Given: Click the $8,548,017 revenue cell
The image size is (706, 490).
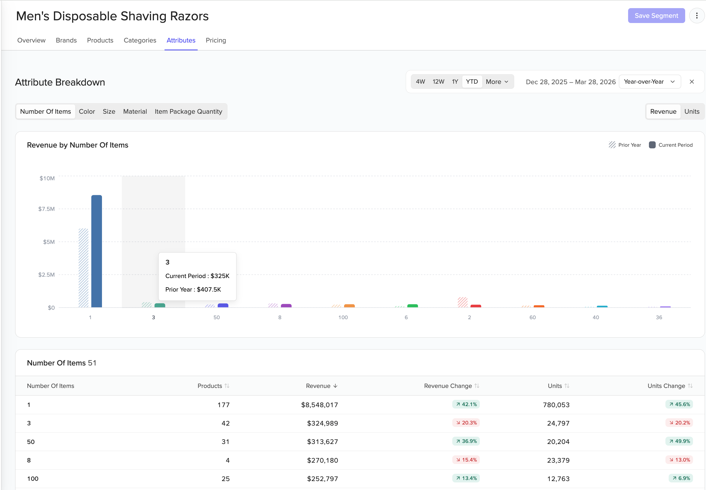Looking at the screenshot, I should pos(319,405).
